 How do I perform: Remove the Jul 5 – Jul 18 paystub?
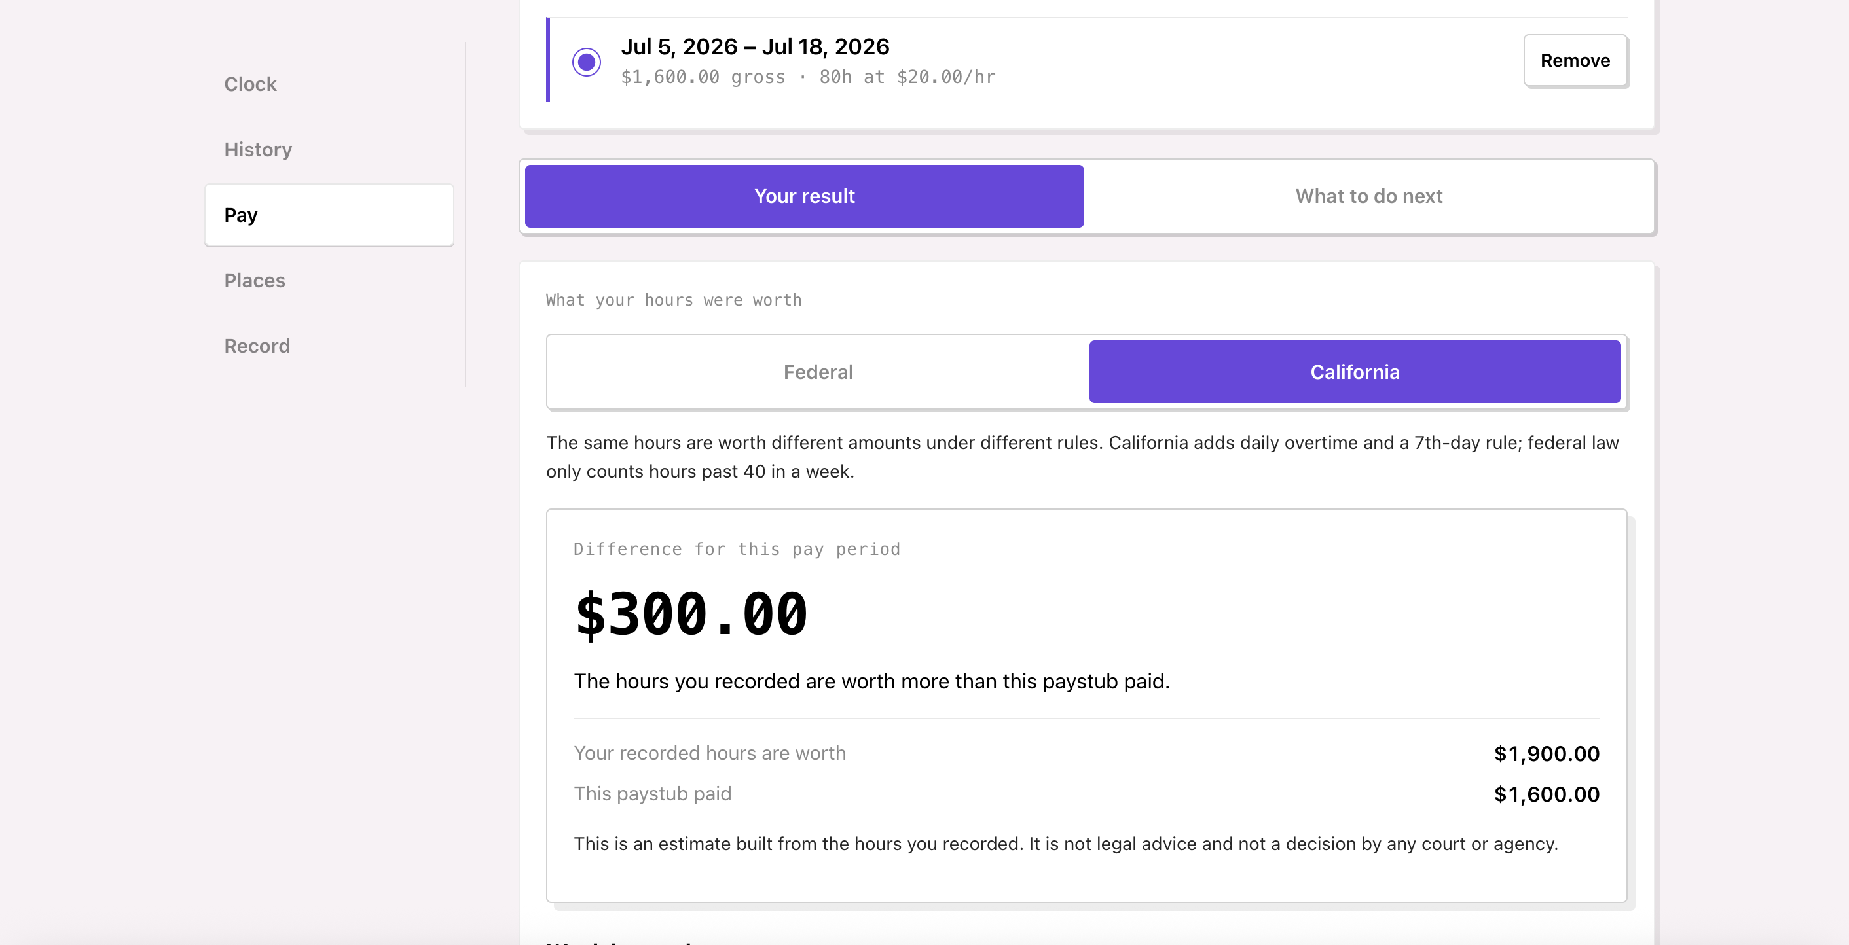coord(1575,60)
